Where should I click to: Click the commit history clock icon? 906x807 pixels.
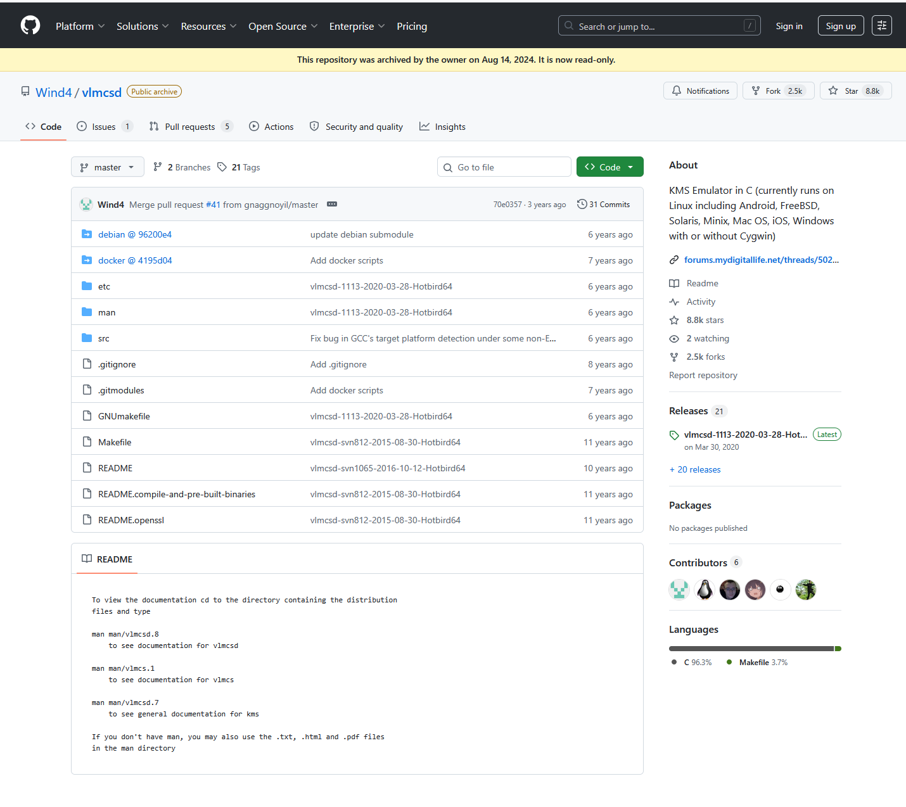tap(582, 204)
